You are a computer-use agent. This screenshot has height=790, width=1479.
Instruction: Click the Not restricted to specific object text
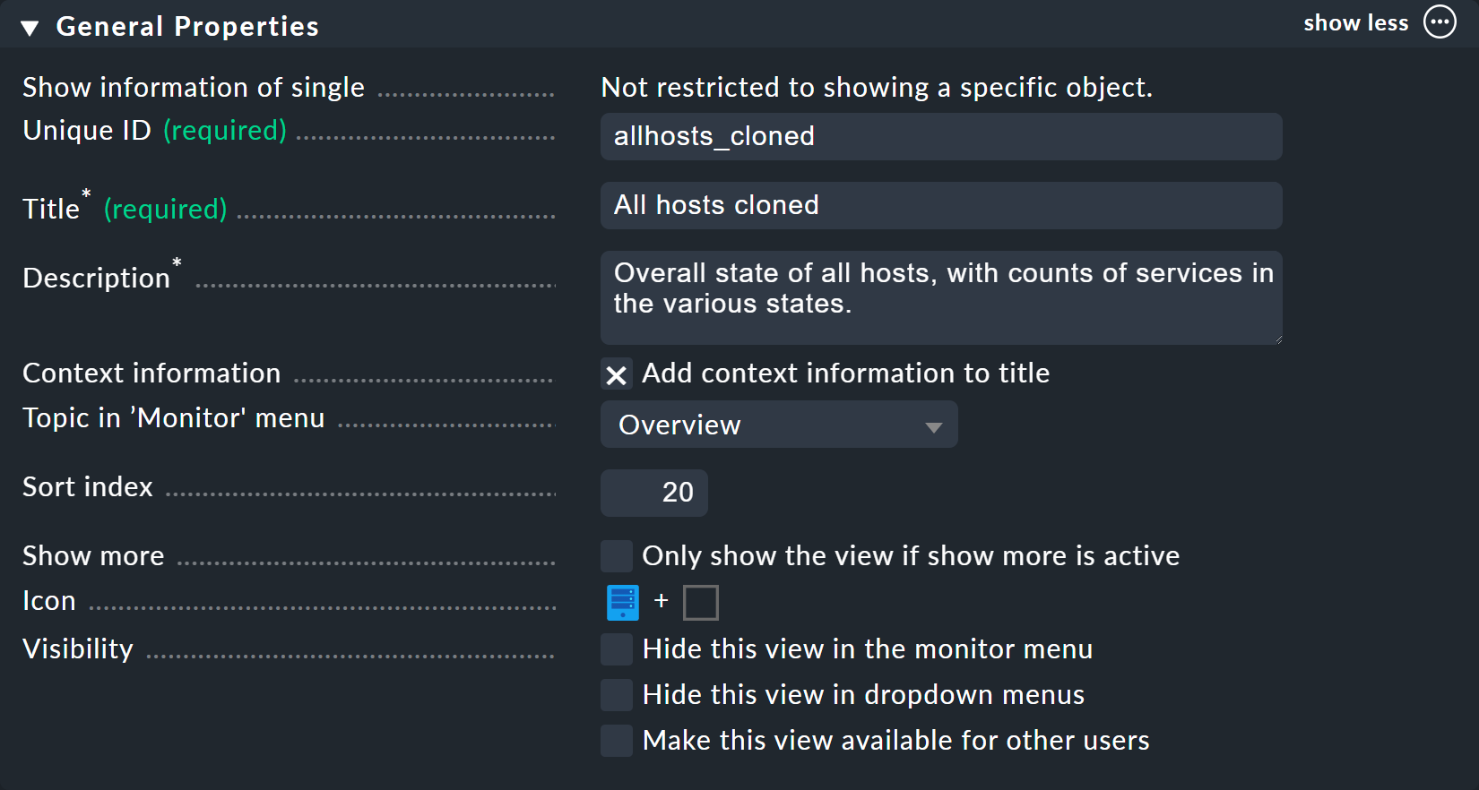click(876, 88)
